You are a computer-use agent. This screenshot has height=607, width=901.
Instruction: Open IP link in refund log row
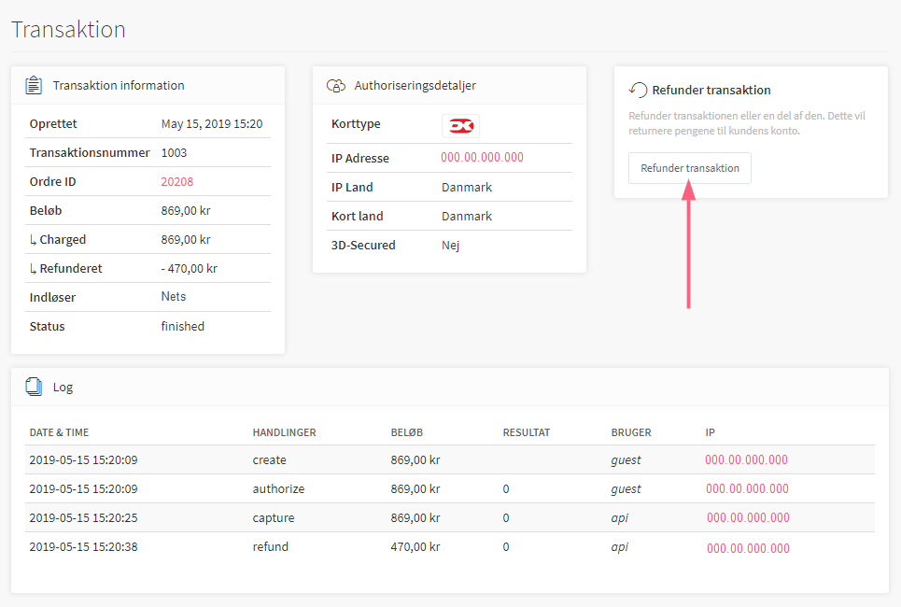748,548
